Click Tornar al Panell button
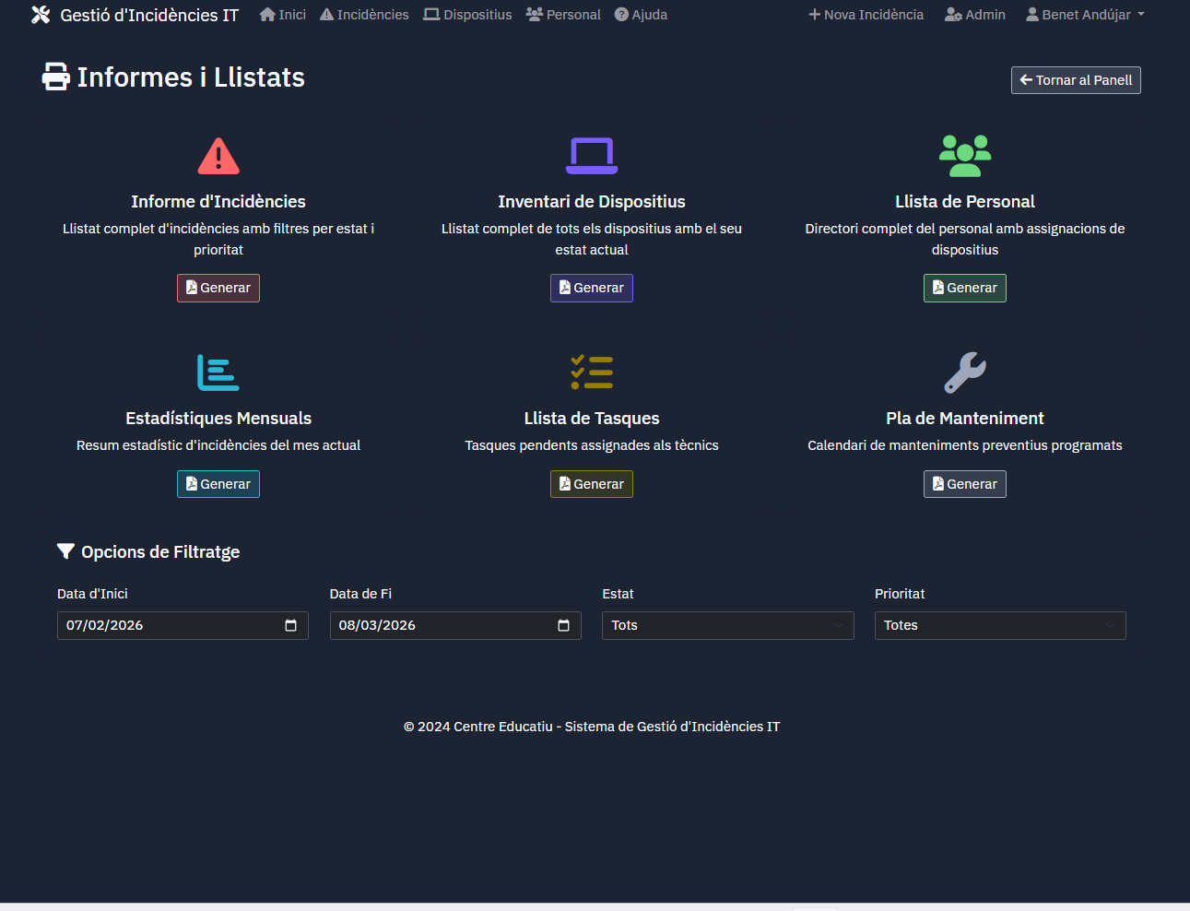 click(1075, 80)
